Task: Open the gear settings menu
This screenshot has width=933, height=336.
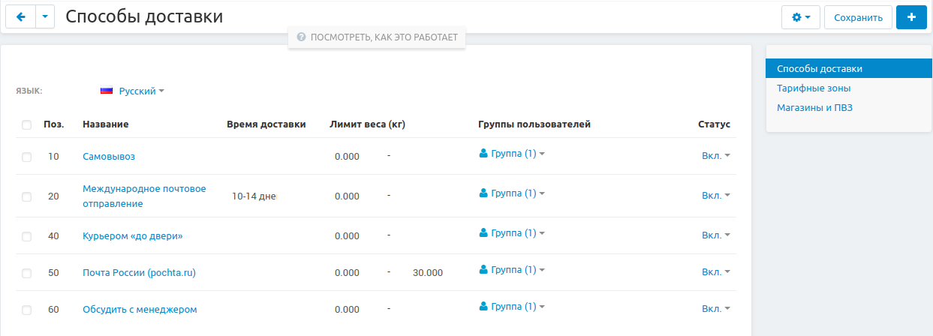Action: pyautogui.click(x=800, y=17)
